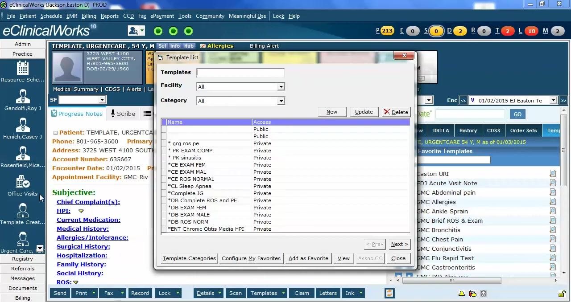This screenshot has height=302, width=571.
Task: Select row checkbox for CE ROS NORMAL
Action: (164, 179)
